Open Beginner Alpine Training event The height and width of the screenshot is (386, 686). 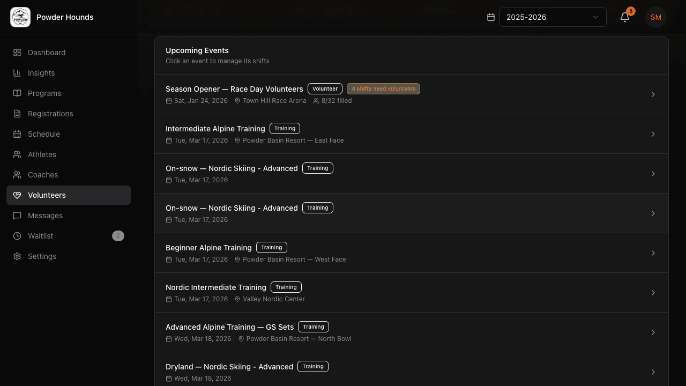coord(412,253)
